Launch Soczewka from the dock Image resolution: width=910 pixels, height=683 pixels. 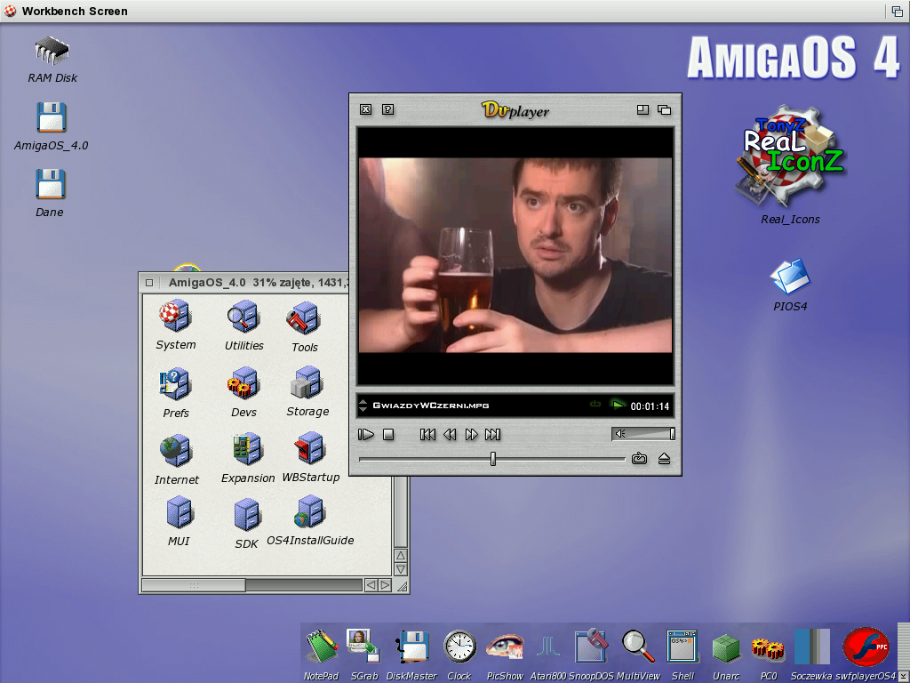pyautogui.click(x=812, y=647)
